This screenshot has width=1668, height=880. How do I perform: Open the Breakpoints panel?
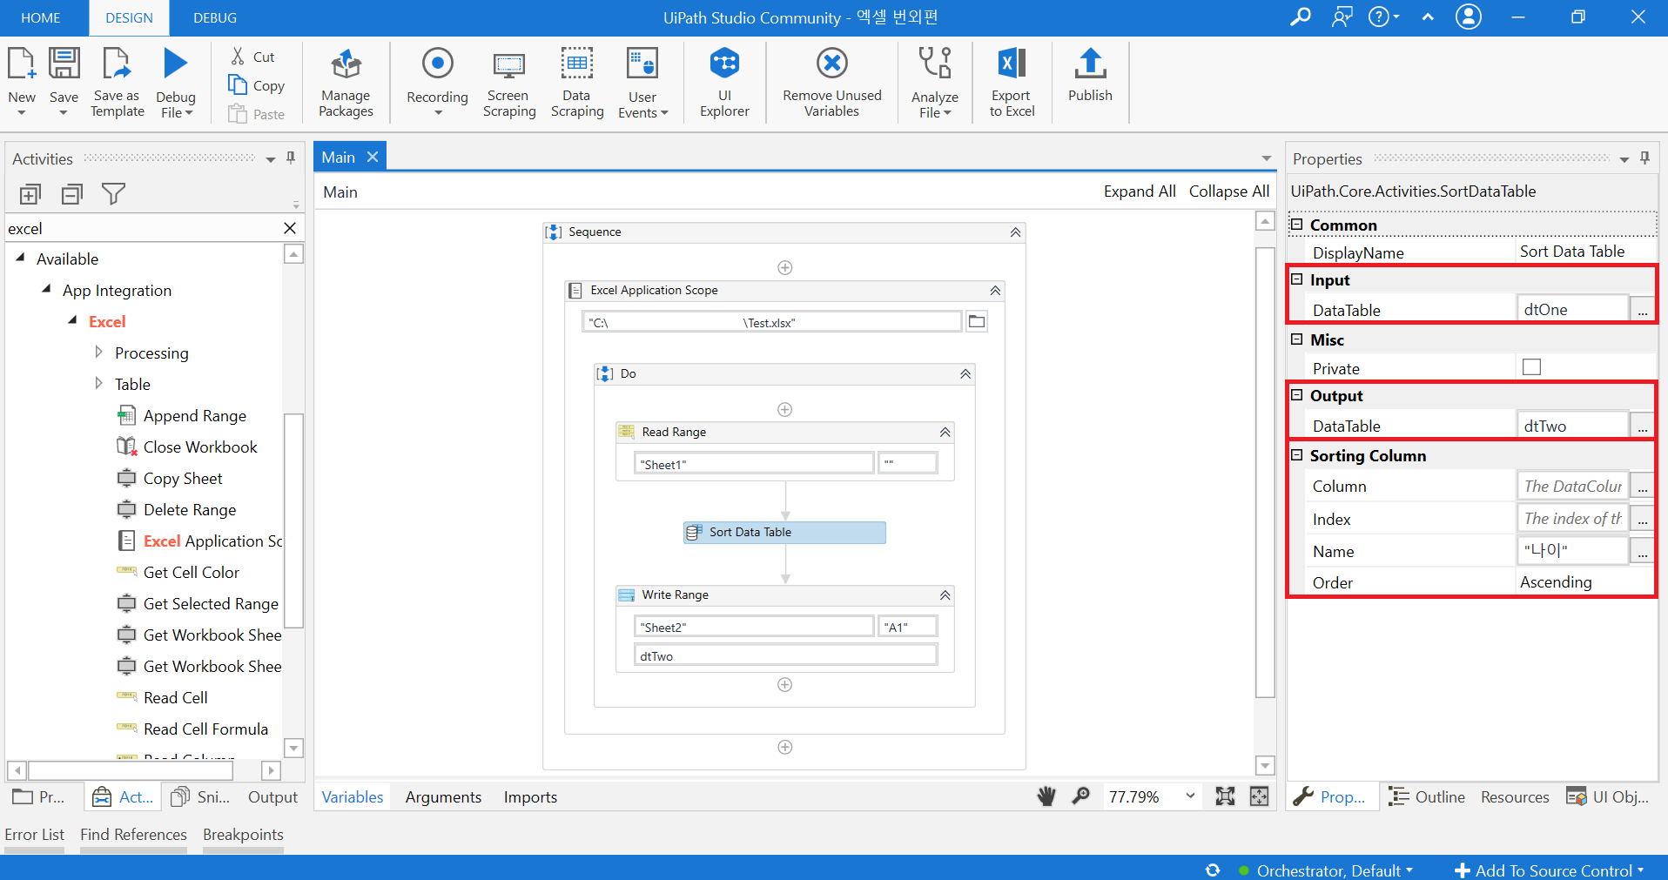coord(243,835)
